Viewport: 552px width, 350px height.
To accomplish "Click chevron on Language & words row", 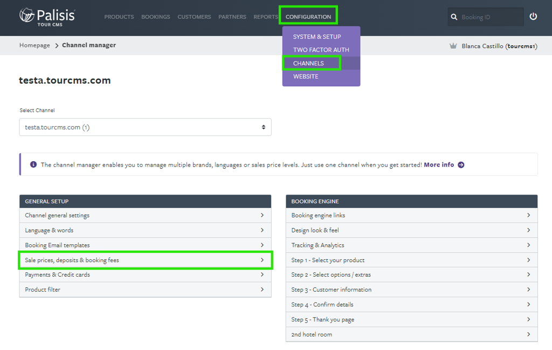I will click(x=263, y=230).
